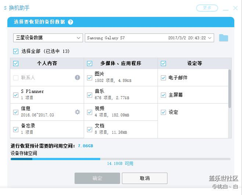Toggle the 多媒体、应用程序 column checkbox
Screen dimensions: 242x195
[89, 63]
